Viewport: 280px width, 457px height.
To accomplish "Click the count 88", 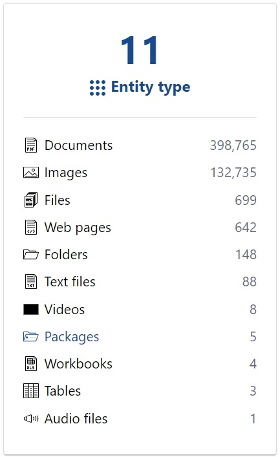I will (250, 282).
